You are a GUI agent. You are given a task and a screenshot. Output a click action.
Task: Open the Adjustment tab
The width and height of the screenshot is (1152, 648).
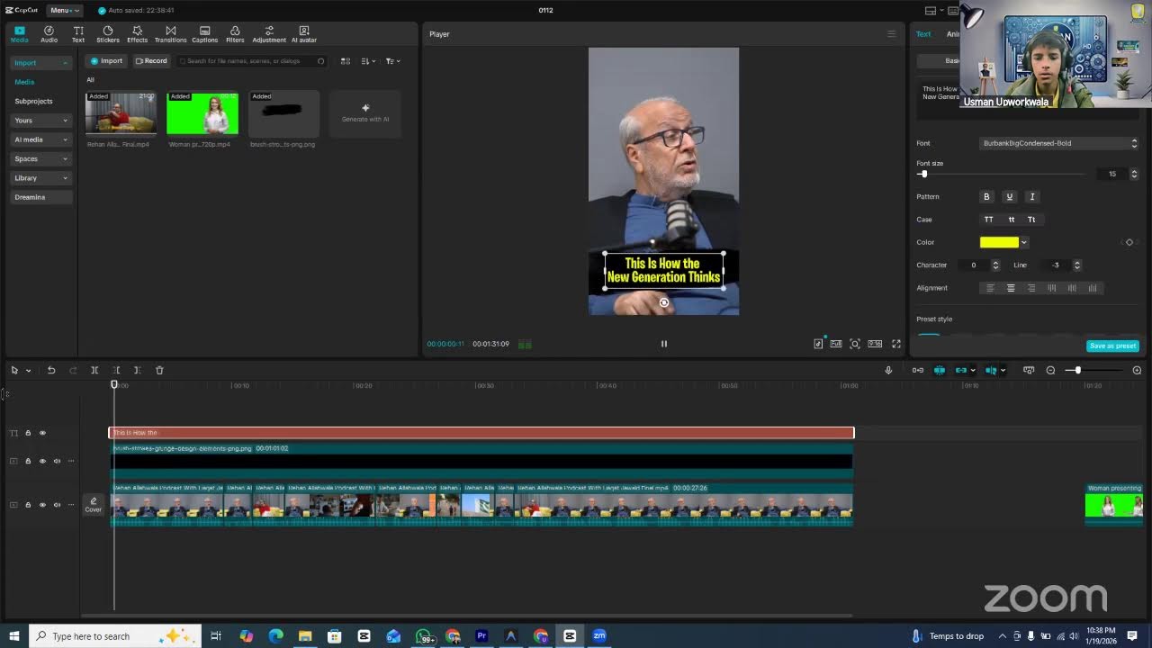point(269,34)
